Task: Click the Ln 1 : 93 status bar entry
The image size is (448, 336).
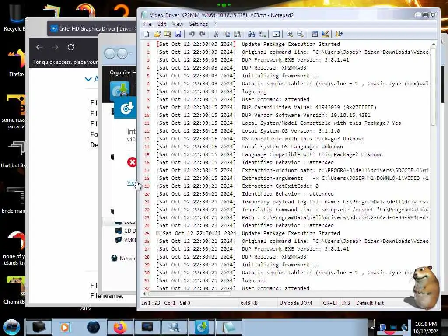Action: coord(150,303)
